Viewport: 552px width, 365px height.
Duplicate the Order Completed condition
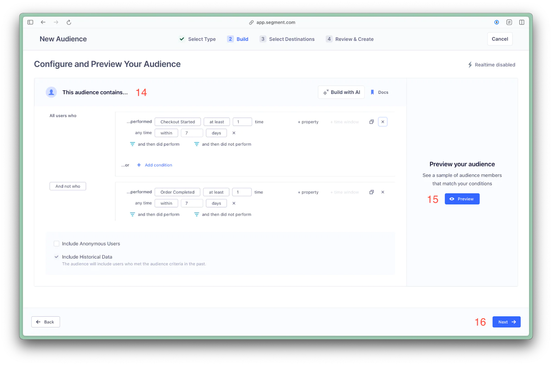[x=372, y=192]
